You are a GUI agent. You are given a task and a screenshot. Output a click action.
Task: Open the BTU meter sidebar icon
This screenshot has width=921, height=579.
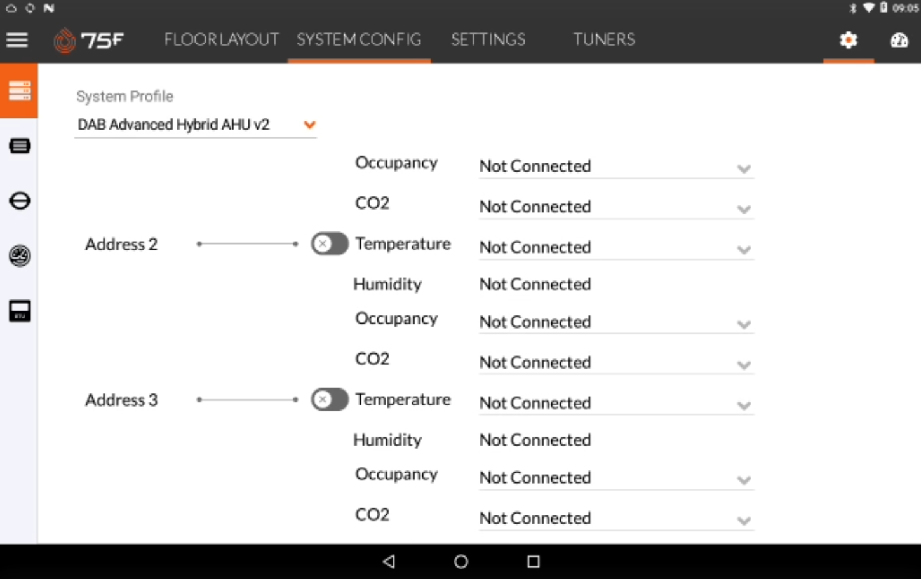(20, 311)
